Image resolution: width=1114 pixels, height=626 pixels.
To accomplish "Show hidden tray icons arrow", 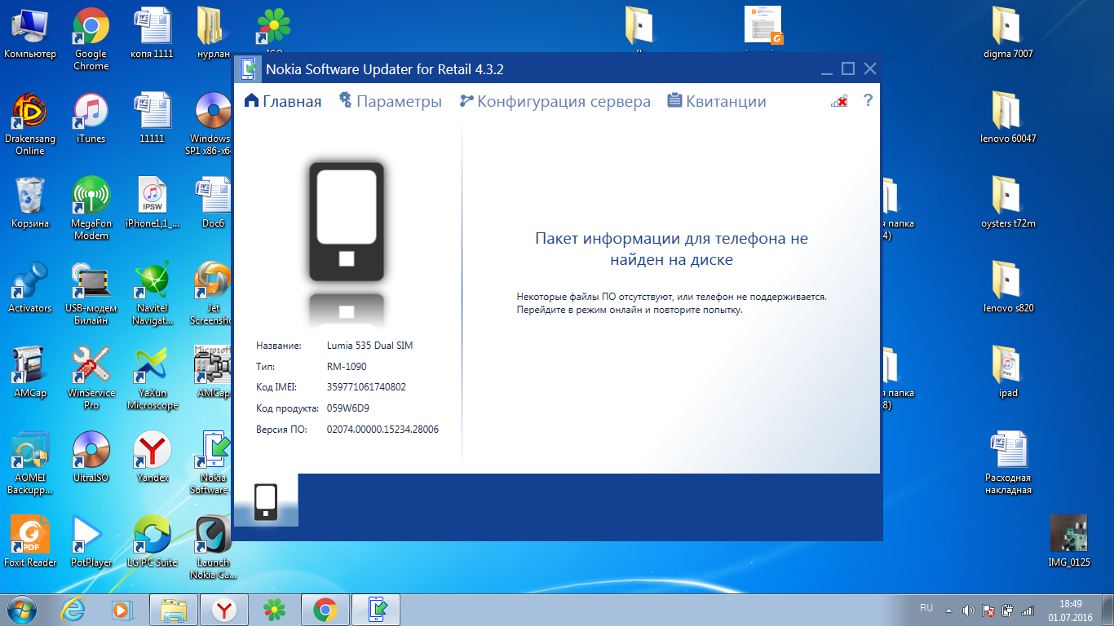I will [x=948, y=609].
